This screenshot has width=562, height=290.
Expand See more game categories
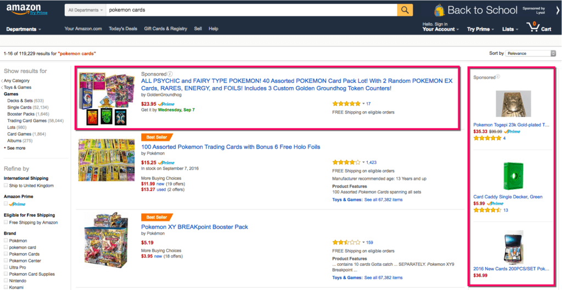click(16, 148)
